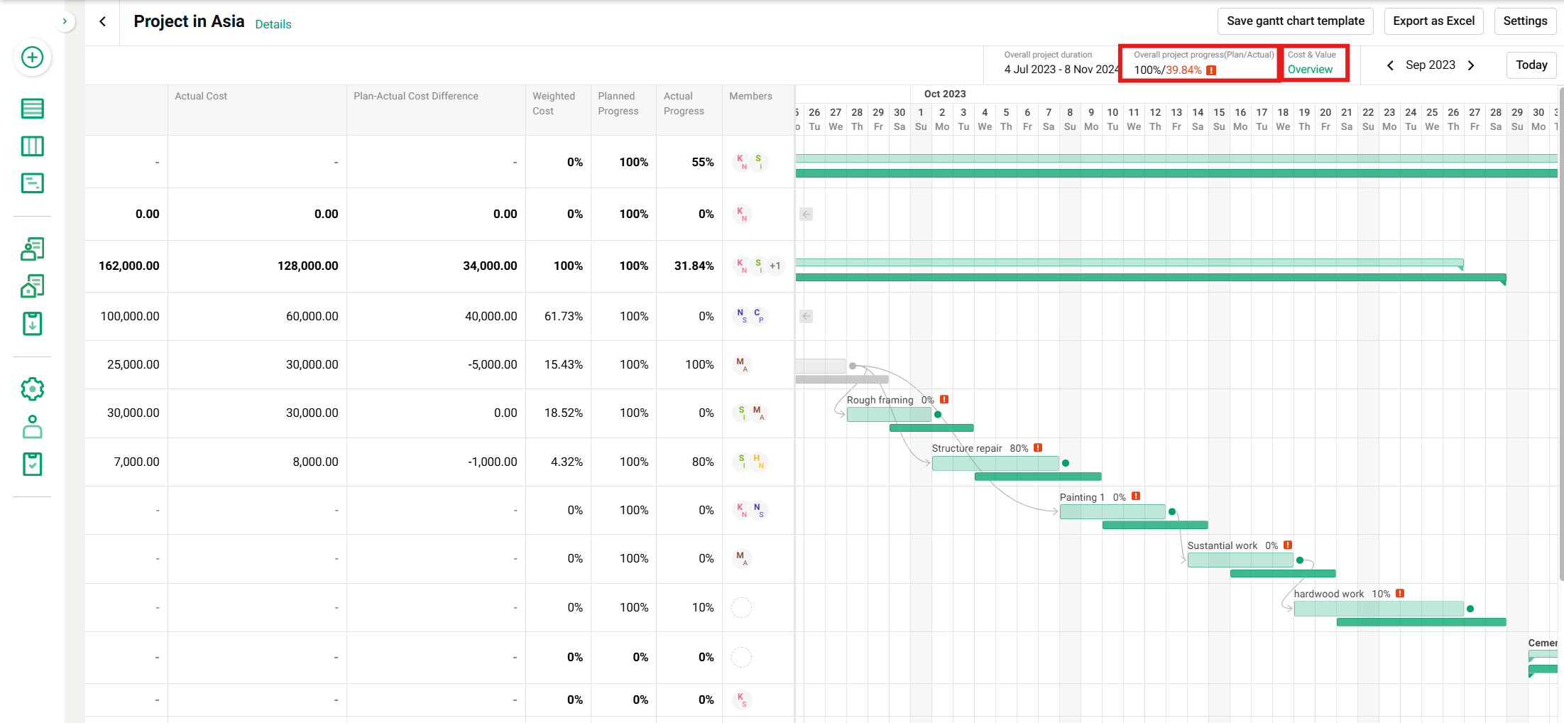Open the board columns view icon
Screen dimensions: 1564x723
(33, 146)
